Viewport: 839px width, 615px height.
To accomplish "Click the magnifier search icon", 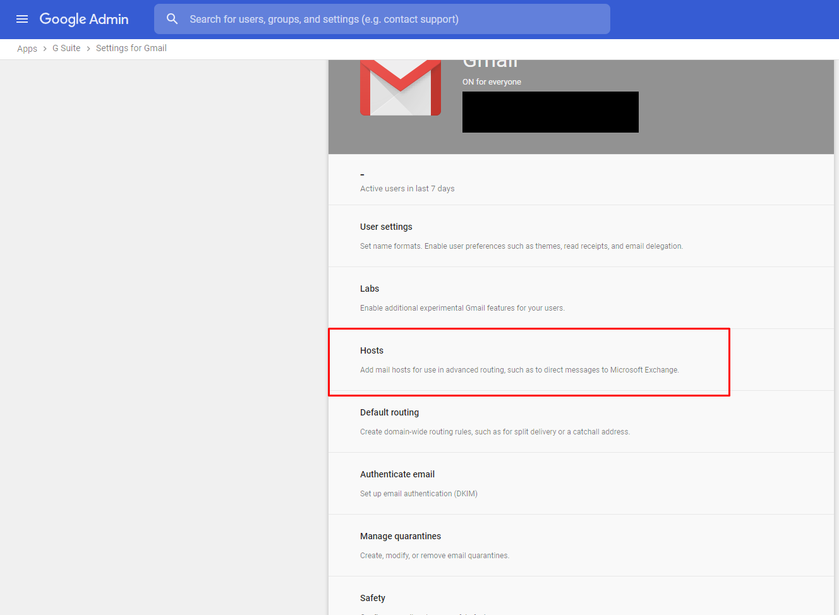I will (172, 19).
